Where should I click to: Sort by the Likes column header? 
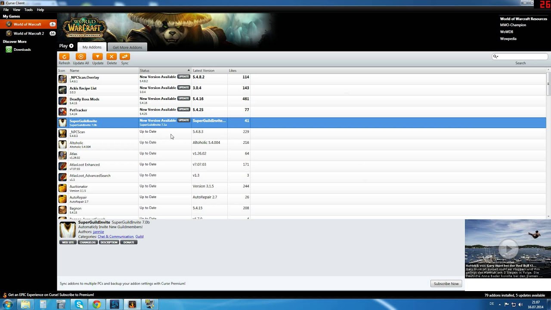point(239,71)
